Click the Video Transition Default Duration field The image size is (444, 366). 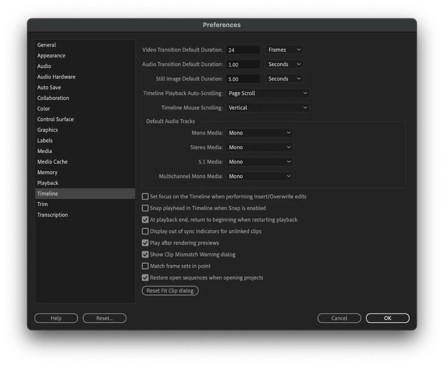[243, 50]
